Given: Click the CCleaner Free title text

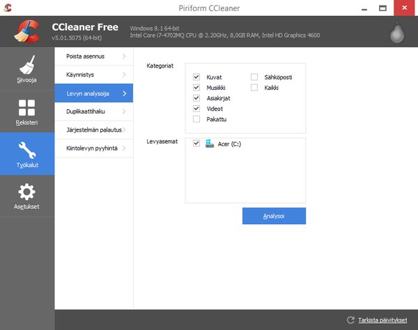Looking at the screenshot, I should pos(85,27).
